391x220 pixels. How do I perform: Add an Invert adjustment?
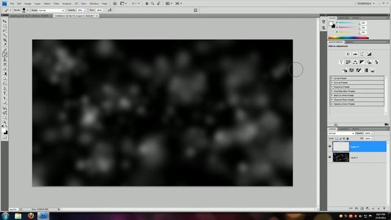[345, 70]
